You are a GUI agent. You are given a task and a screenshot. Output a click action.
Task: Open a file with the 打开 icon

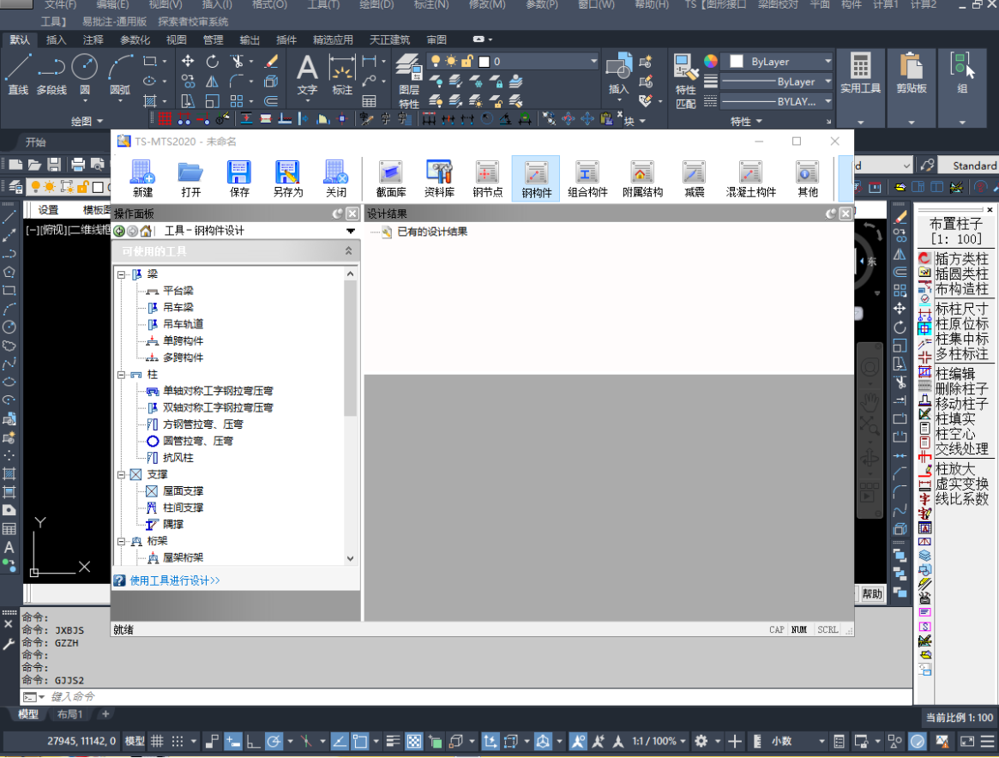190,178
